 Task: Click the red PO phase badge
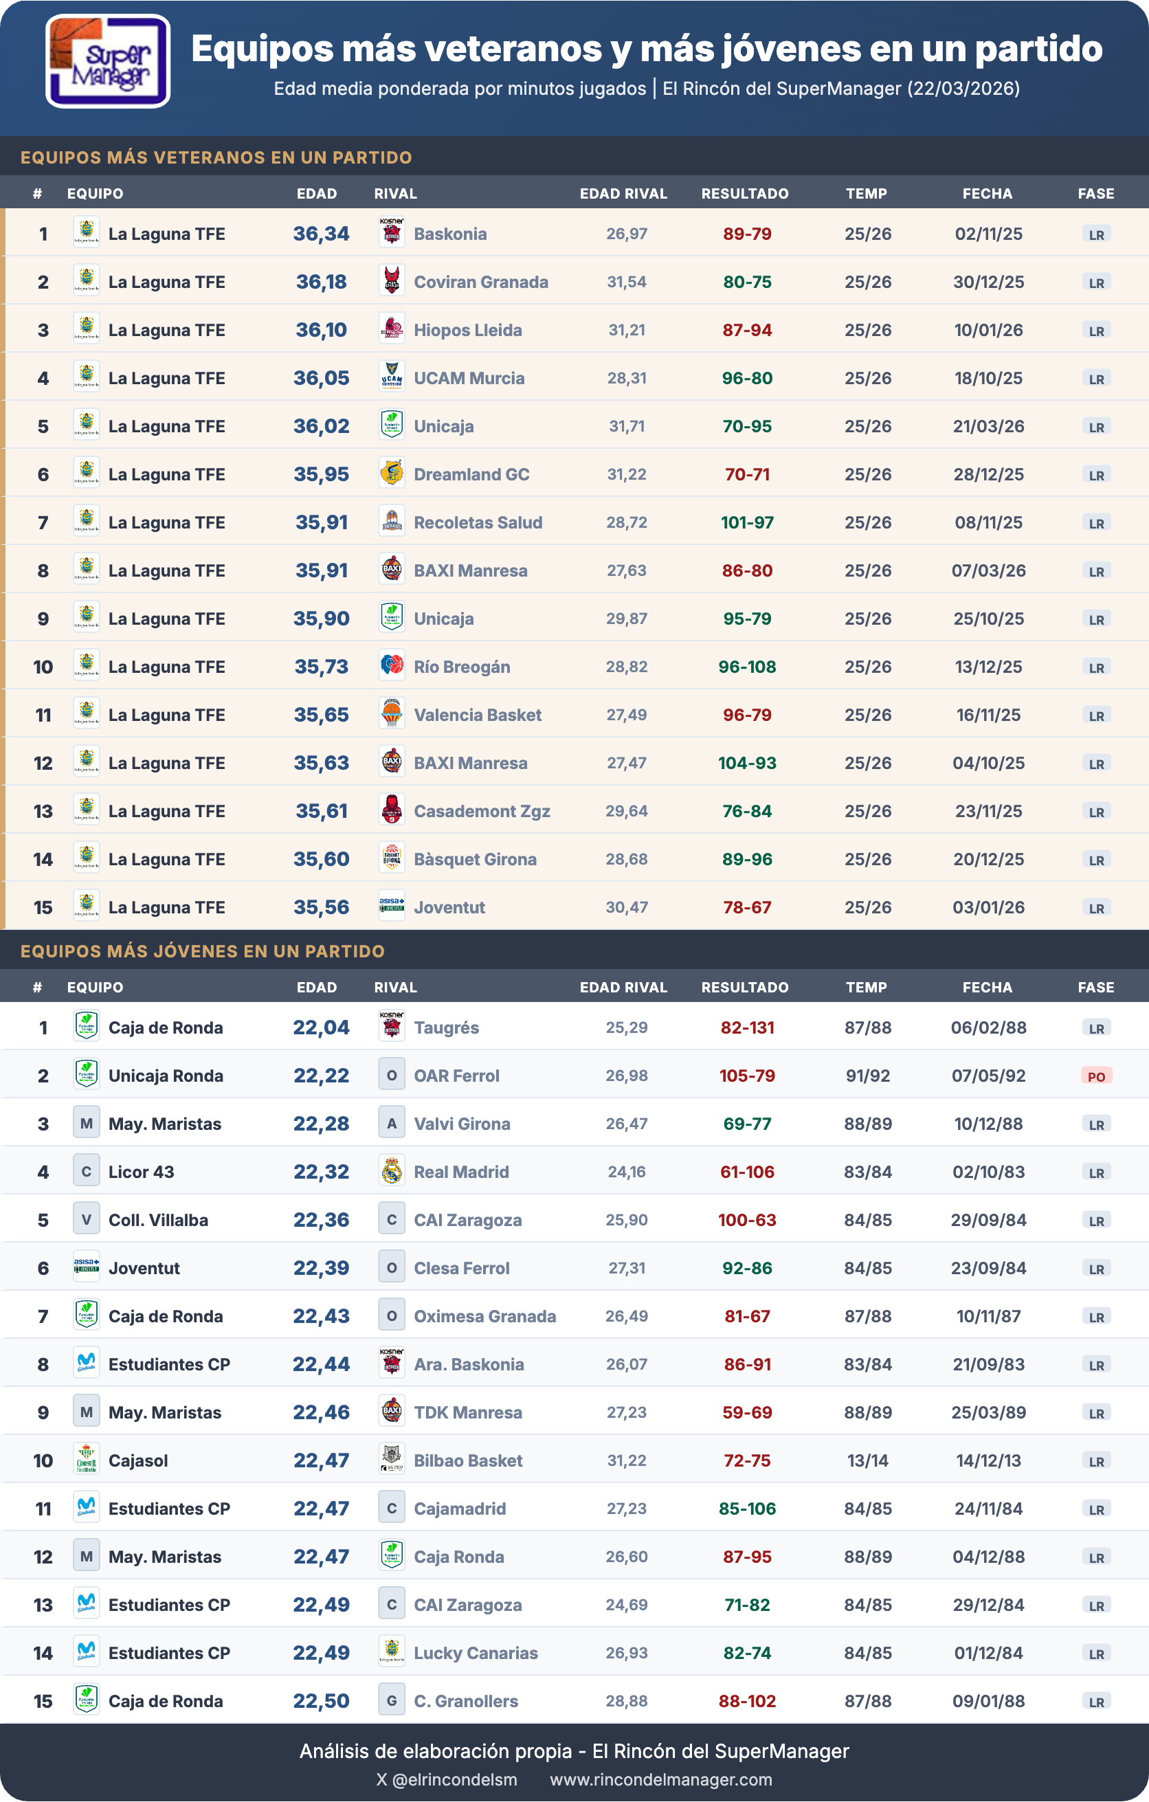1096,1076
